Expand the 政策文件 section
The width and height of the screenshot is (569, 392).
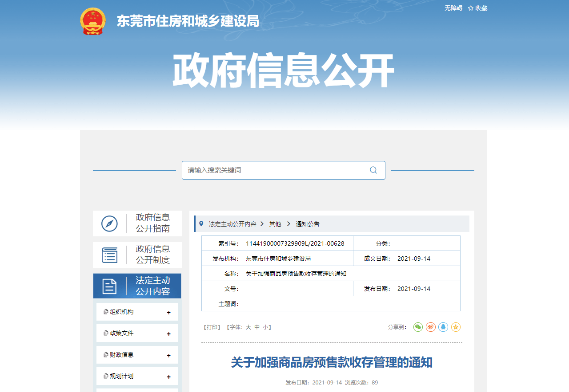[x=168, y=334]
